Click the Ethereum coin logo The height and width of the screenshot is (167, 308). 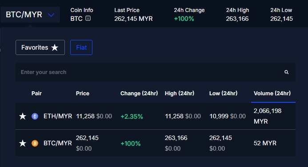pyautogui.click(x=35, y=117)
